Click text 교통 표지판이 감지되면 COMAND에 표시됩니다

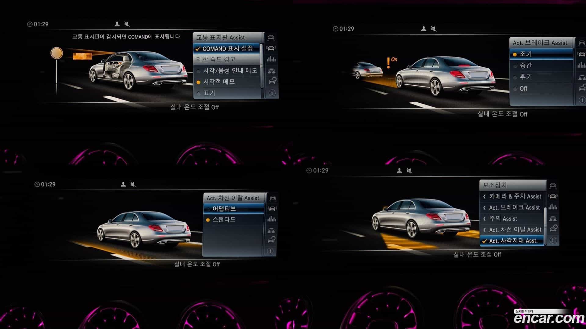click(x=126, y=37)
